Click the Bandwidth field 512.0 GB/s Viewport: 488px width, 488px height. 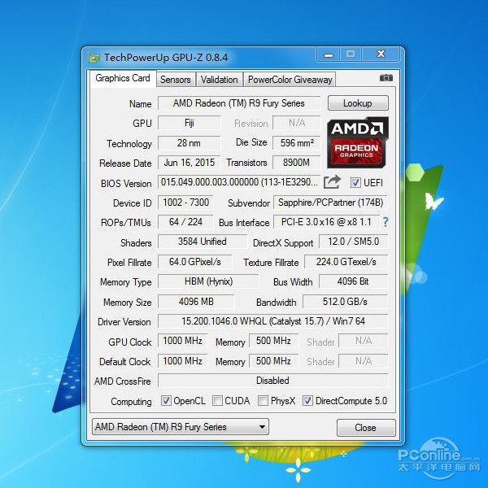pos(345,302)
